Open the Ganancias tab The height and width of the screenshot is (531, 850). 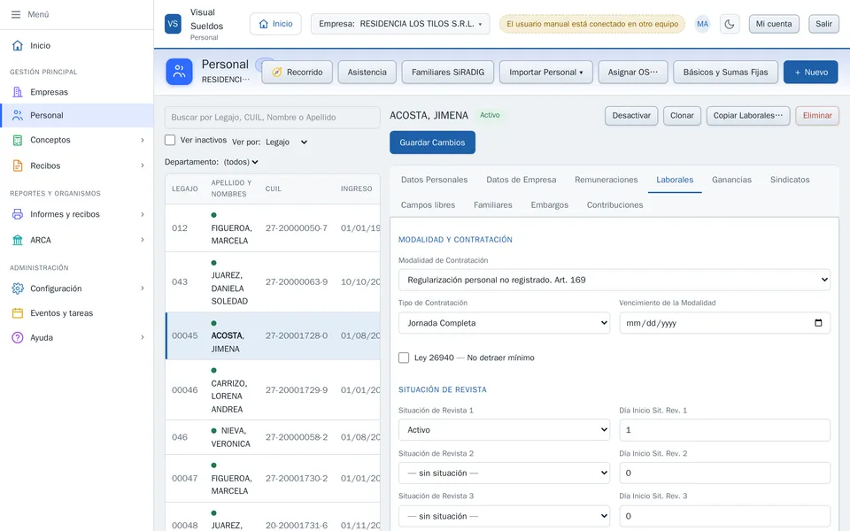pyautogui.click(x=732, y=180)
